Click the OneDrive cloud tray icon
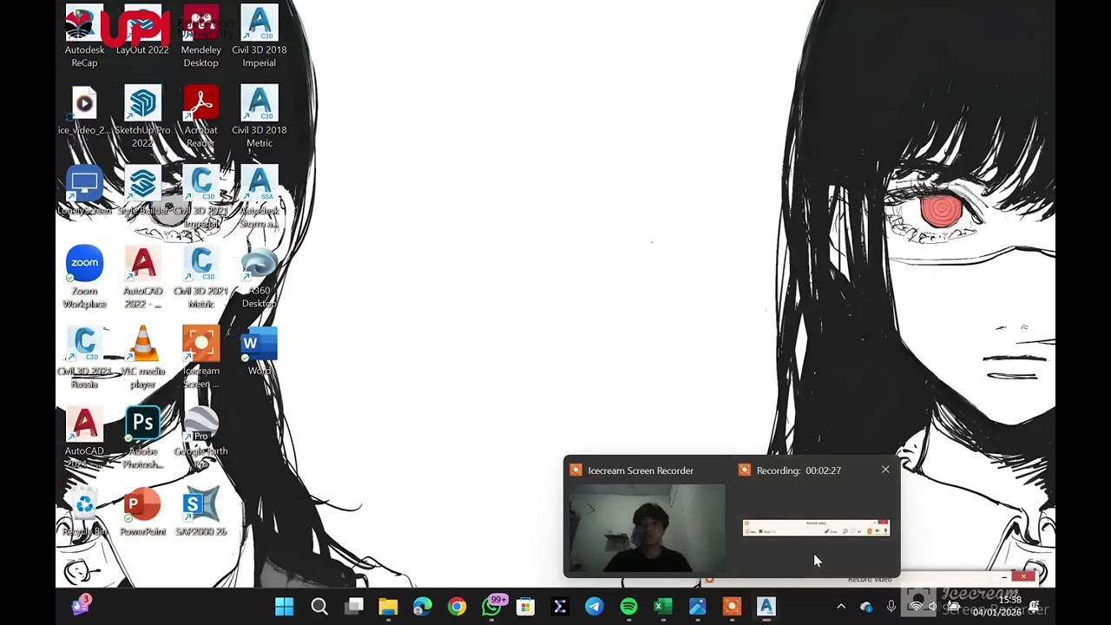This screenshot has height=625, width=1111. pyautogui.click(x=866, y=607)
